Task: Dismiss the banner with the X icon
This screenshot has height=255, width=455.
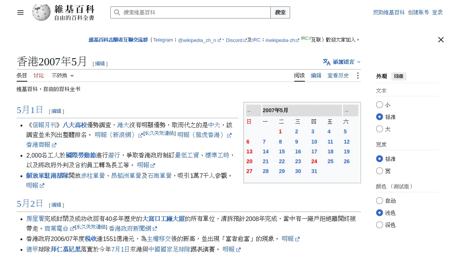Action: click(x=441, y=40)
